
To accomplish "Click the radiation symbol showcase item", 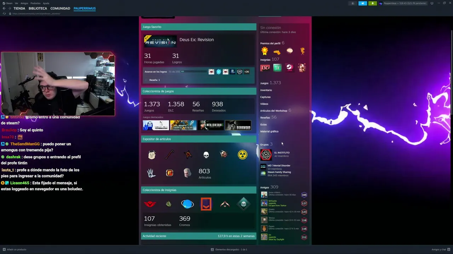I will pos(242,155).
